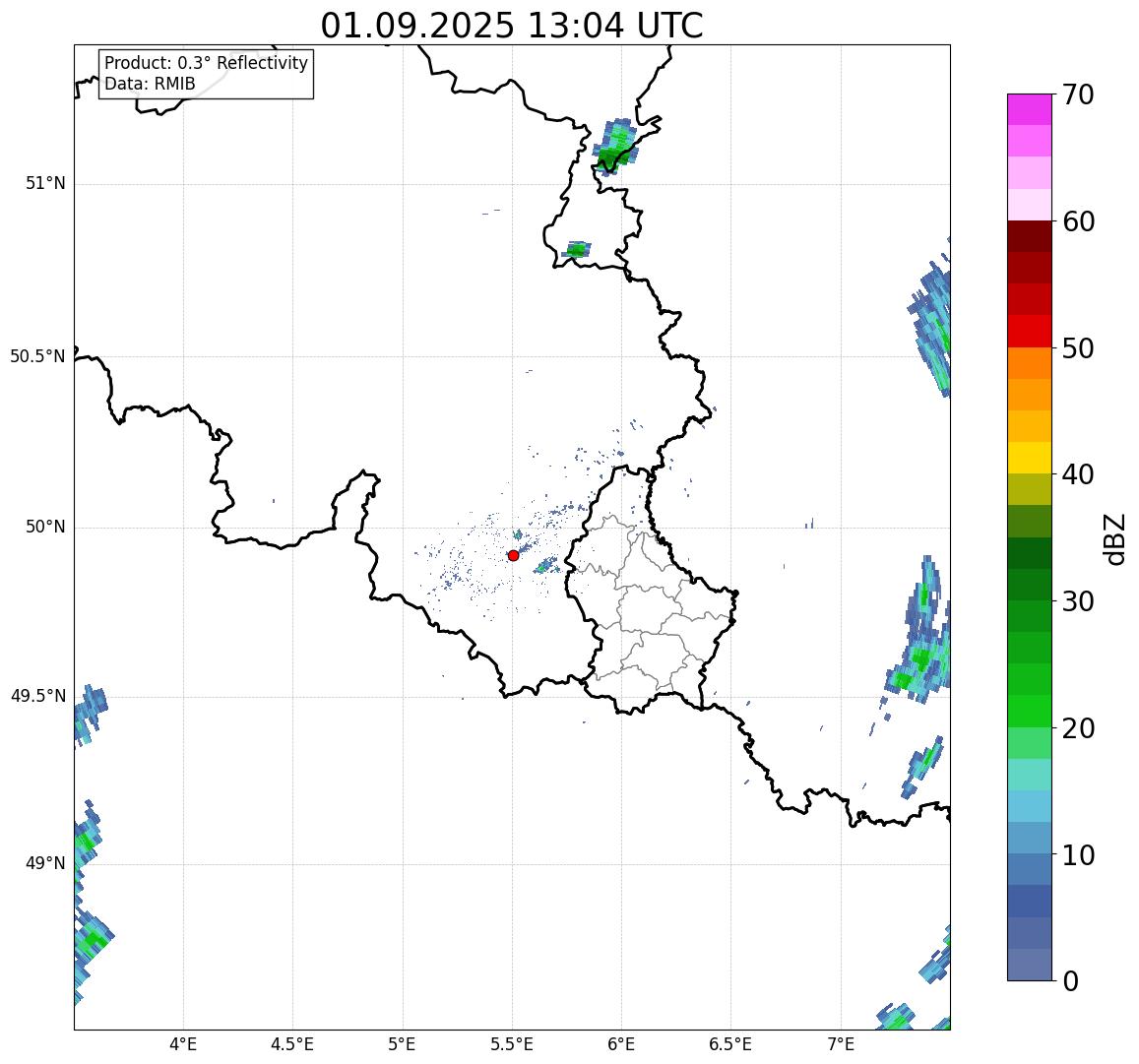Click the latitude label 49.5°N
The height and width of the screenshot is (1064, 1139).
(x=37, y=696)
